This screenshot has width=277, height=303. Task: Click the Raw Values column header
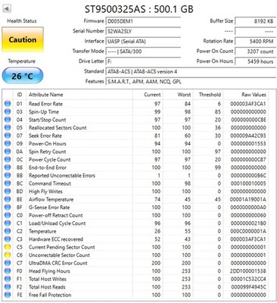click(254, 95)
